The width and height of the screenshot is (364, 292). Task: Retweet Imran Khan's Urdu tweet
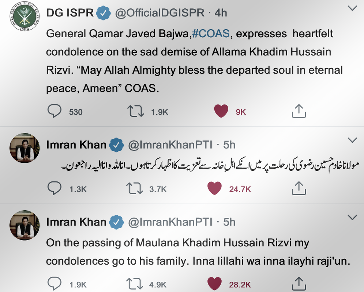[134, 188]
